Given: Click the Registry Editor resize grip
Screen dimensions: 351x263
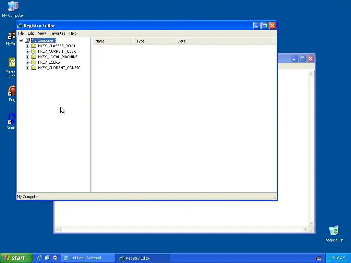Looking at the screenshot, I should (275, 198).
